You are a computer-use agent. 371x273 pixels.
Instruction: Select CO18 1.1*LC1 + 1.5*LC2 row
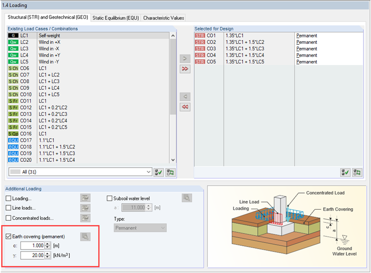coord(88,147)
